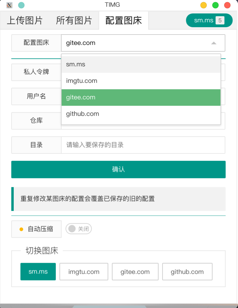This screenshot has height=308, width=238.
Task: Click the red close window button
Action: click(x=227, y=5)
